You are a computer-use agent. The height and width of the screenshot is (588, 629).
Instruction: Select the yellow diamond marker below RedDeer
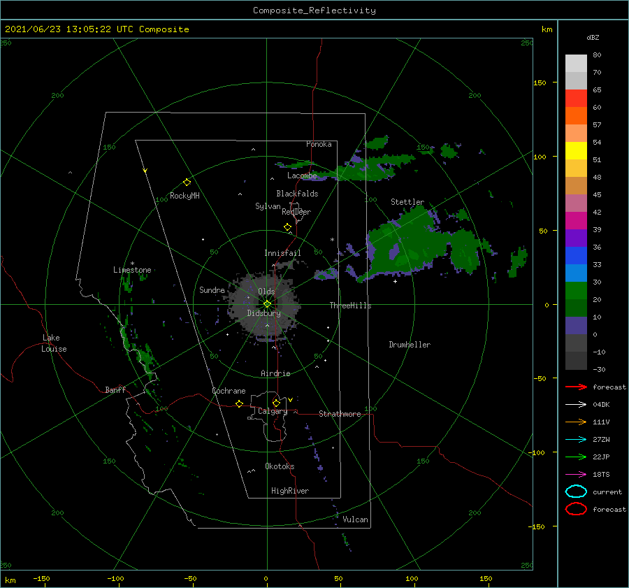click(x=288, y=227)
